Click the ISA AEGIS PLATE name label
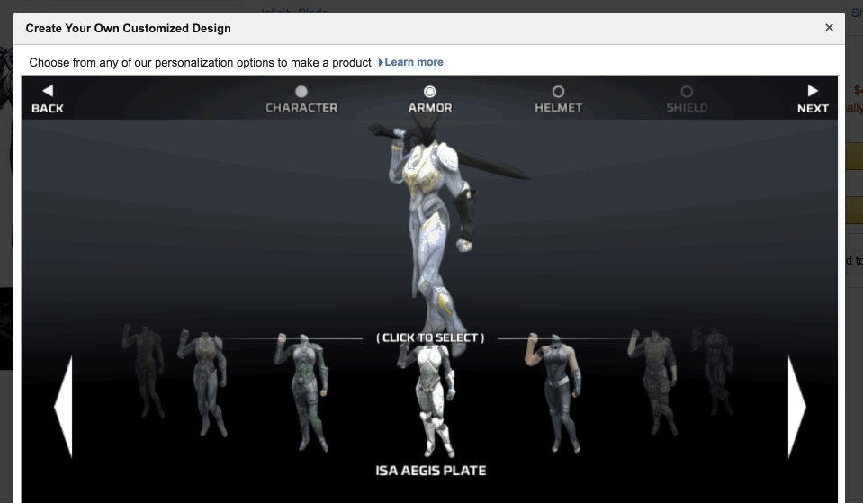The width and height of the screenshot is (863, 503). click(431, 471)
